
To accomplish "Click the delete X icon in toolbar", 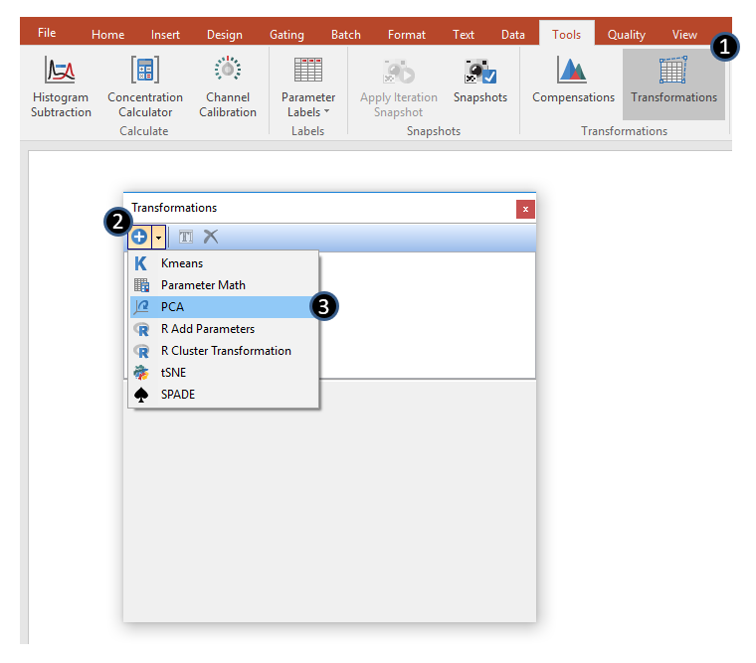I will coord(211,237).
